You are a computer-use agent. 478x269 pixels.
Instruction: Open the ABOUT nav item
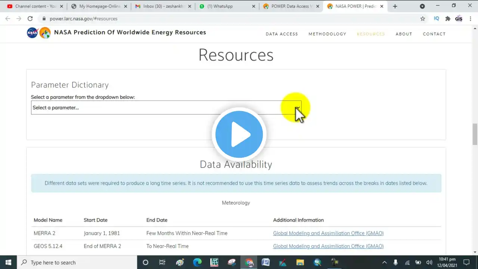click(x=404, y=34)
